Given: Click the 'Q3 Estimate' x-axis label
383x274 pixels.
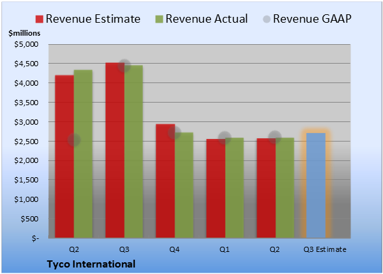Looking at the screenshot, I should [x=325, y=249].
